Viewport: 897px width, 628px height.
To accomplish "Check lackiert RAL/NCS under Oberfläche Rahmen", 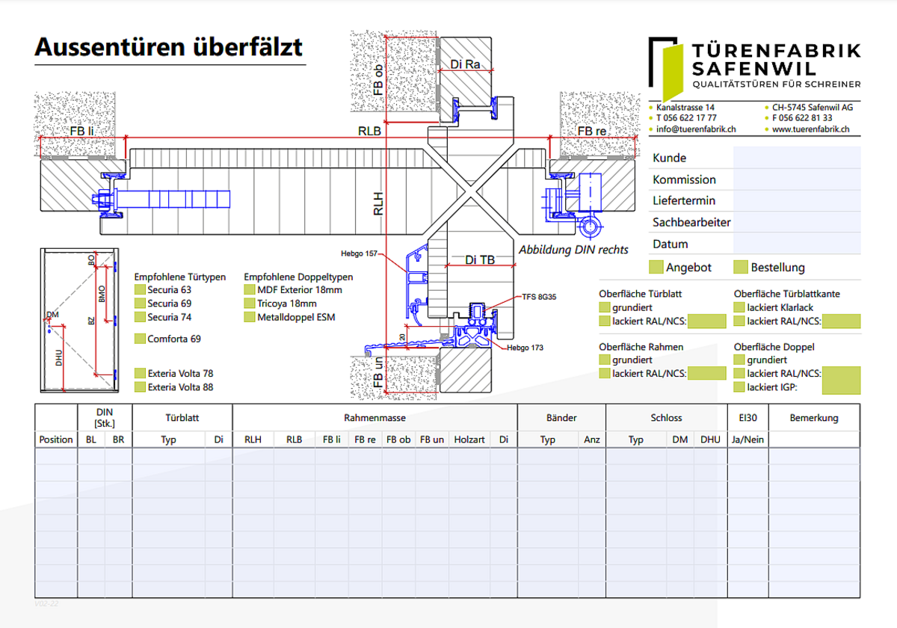I will tap(604, 374).
